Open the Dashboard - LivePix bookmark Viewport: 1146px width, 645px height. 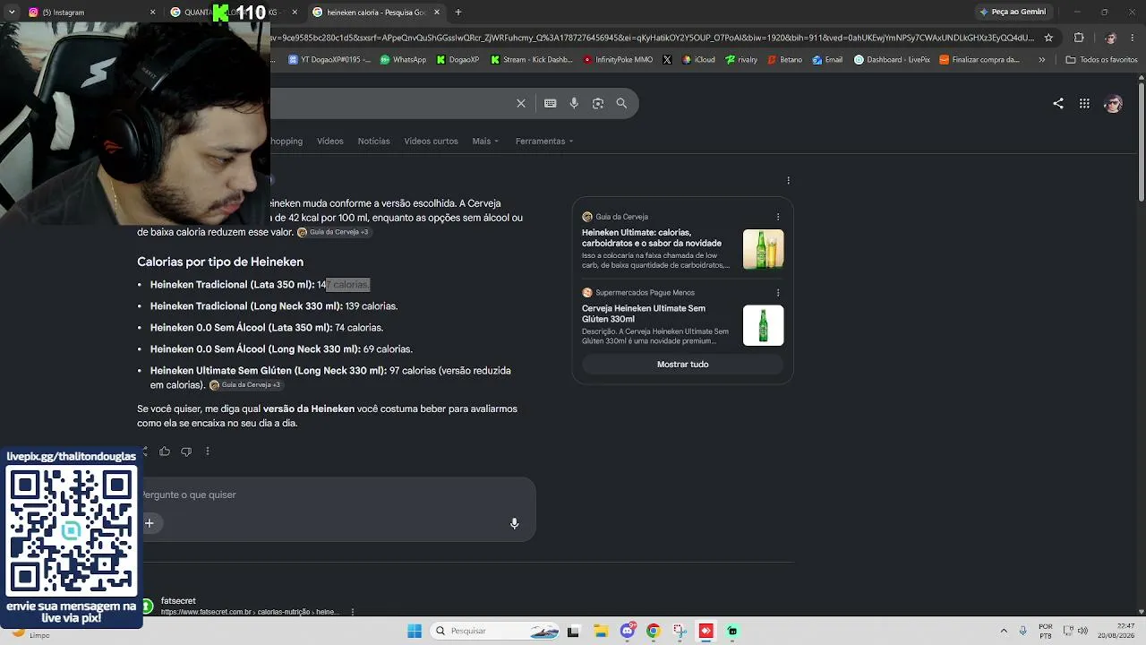pos(892,60)
